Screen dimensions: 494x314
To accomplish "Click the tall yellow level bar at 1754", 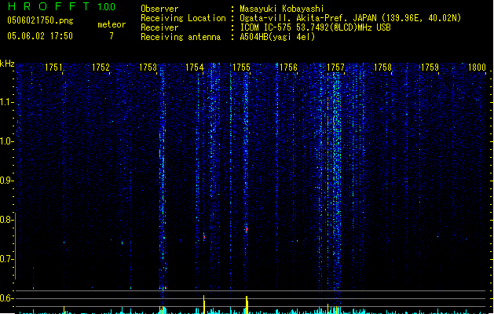I will [204, 305].
